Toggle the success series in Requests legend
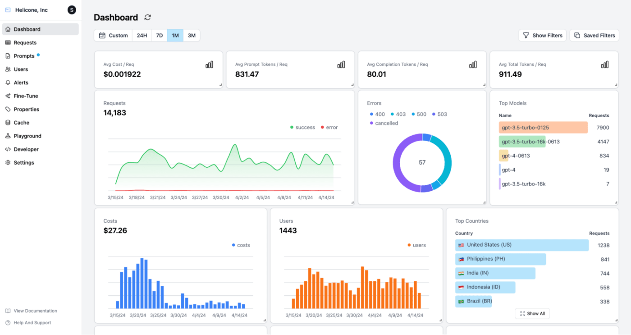This screenshot has height=335, width=631. tap(302, 128)
